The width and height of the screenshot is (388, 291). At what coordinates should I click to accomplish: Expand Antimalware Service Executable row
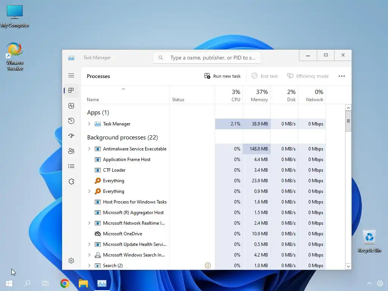click(x=89, y=149)
